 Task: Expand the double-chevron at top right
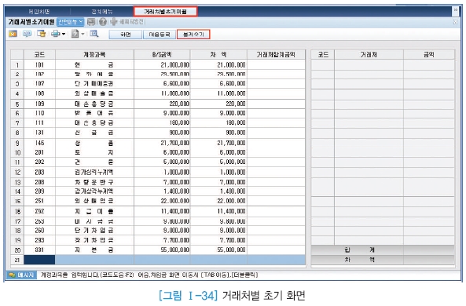[x=455, y=11]
